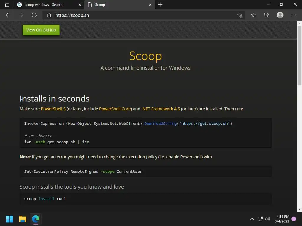This screenshot has height=226, width=302.
Task: Open the .NET Framework 4.5 link
Action: tap(161, 109)
